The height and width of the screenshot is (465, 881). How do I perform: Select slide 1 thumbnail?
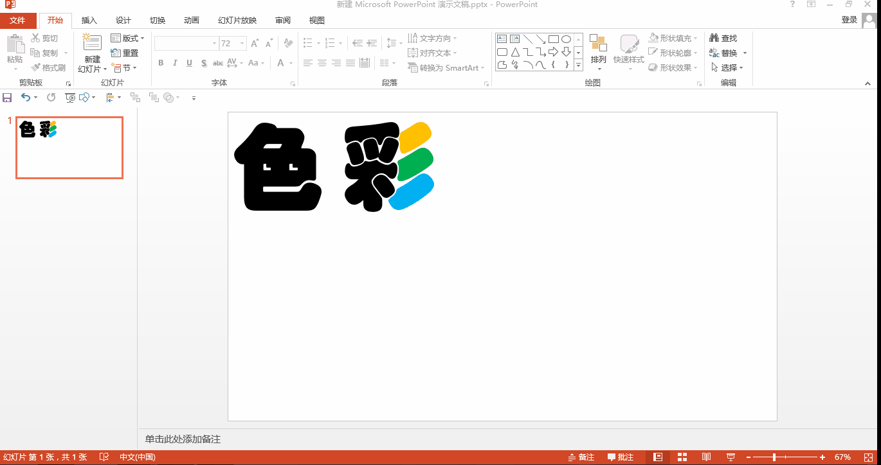[69, 147]
